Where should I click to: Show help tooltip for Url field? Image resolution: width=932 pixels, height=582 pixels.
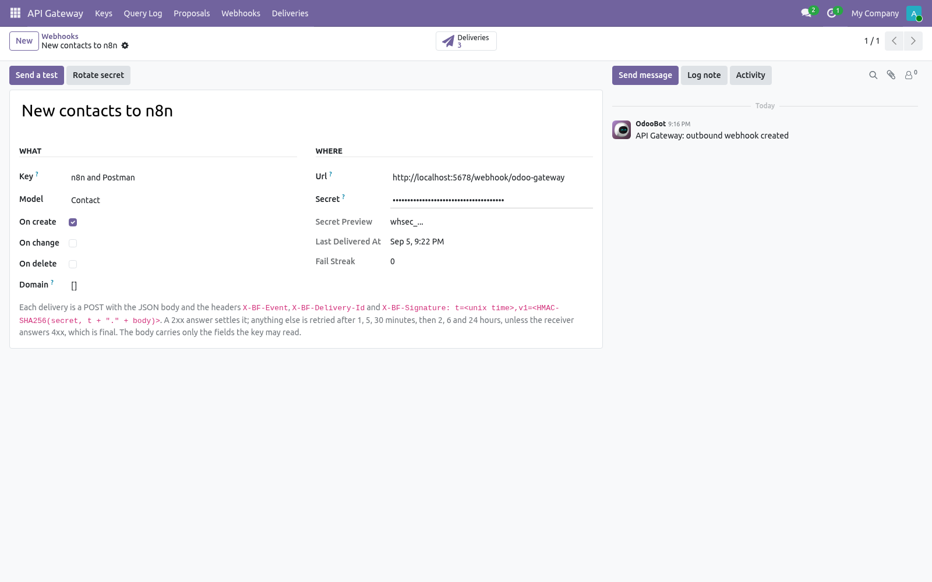pos(331,174)
